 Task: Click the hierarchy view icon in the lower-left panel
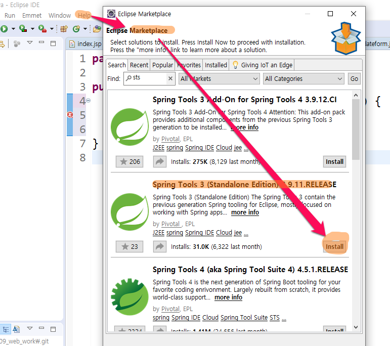point(6,330)
